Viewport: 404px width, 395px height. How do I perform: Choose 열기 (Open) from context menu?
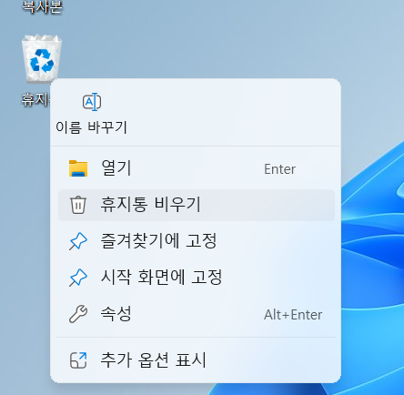(197, 168)
